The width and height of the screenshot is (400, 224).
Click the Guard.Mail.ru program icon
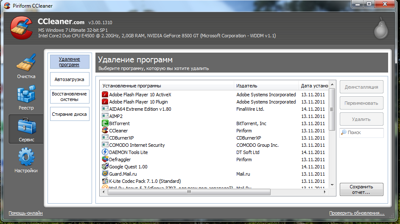(x=105, y=174)
